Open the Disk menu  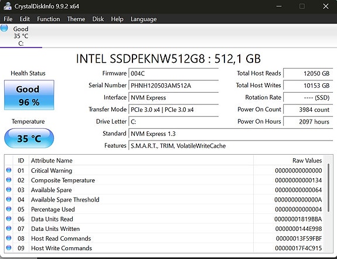coord(98,19)
